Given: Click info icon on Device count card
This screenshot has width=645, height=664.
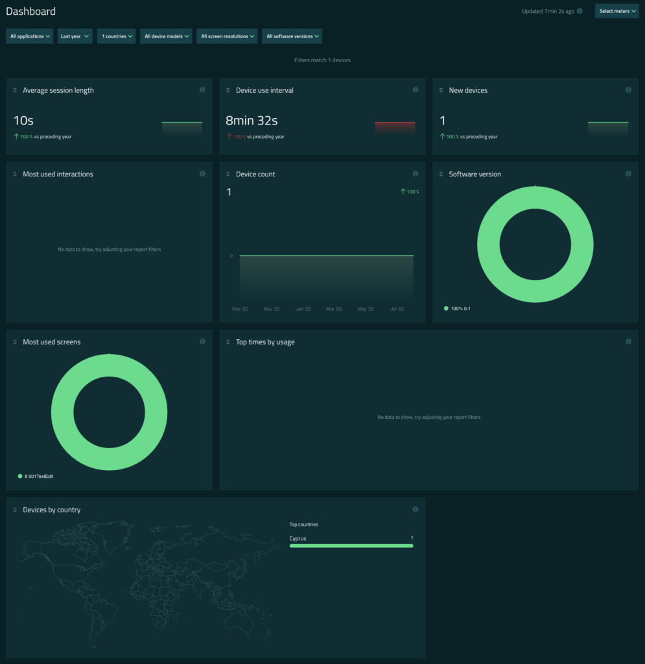Looking at the screenshot, I should pyautogui.click(x=416, y=174).
